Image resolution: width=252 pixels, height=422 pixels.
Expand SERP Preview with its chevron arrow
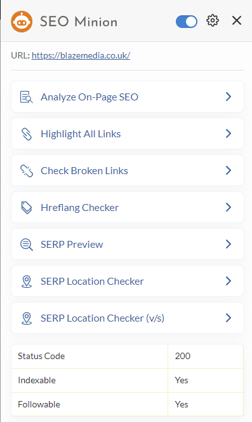pos(229,244)
